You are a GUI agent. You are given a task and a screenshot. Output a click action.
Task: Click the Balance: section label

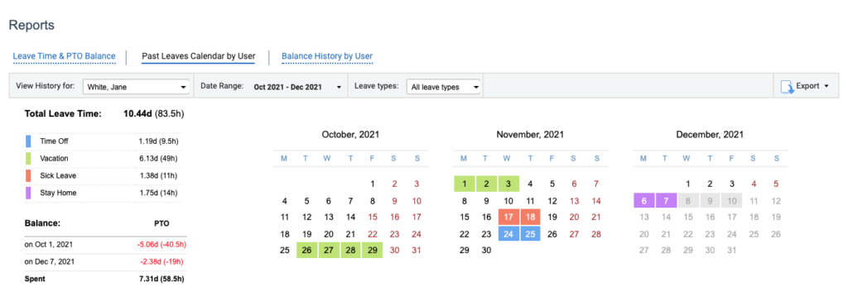[x=42, y=222]
